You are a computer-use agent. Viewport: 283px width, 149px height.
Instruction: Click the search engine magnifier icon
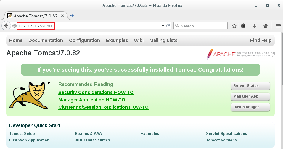[177, 26]
